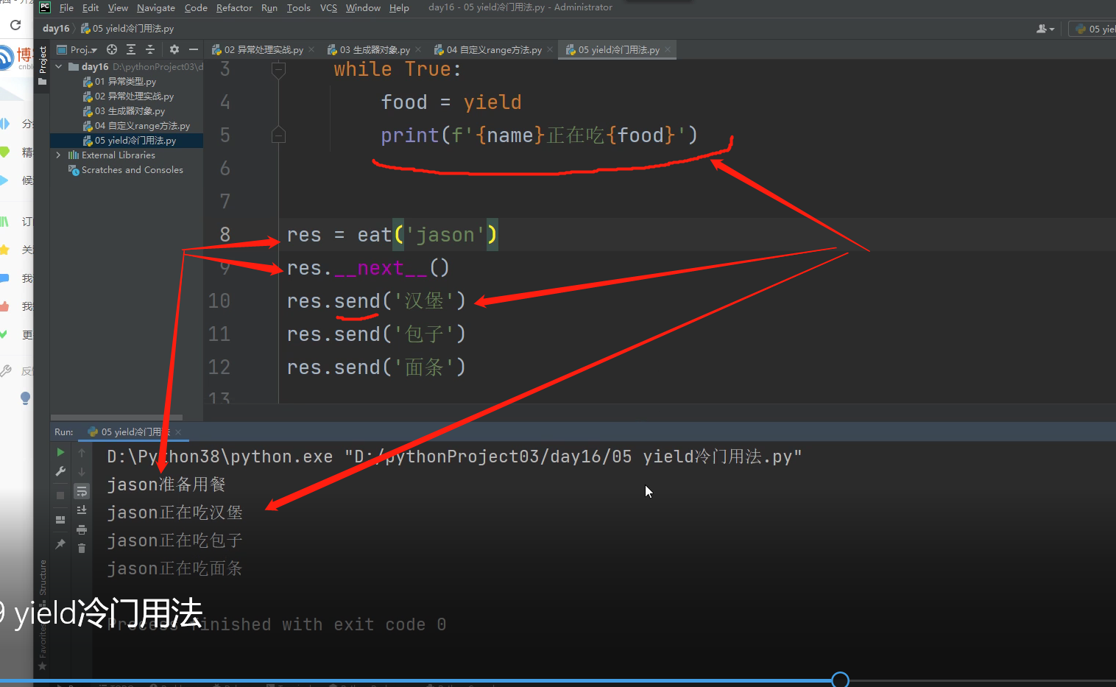Click the day16 breadcrumb in navigation bar
The image size is (1116, 687).
pyautogui.click(x=56, y=29)
